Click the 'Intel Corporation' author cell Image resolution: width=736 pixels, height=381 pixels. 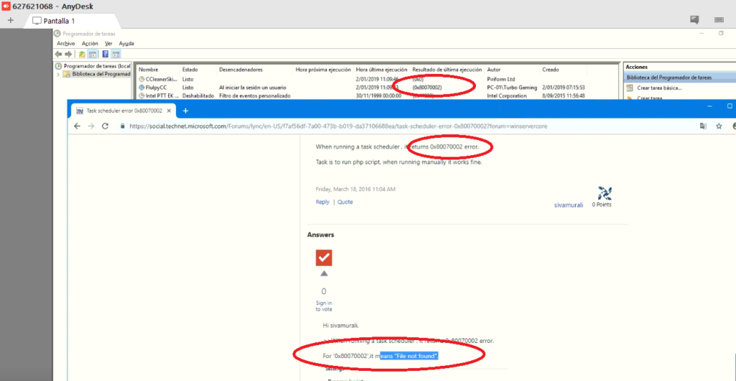pyautogui.click(x=507, y=96)
